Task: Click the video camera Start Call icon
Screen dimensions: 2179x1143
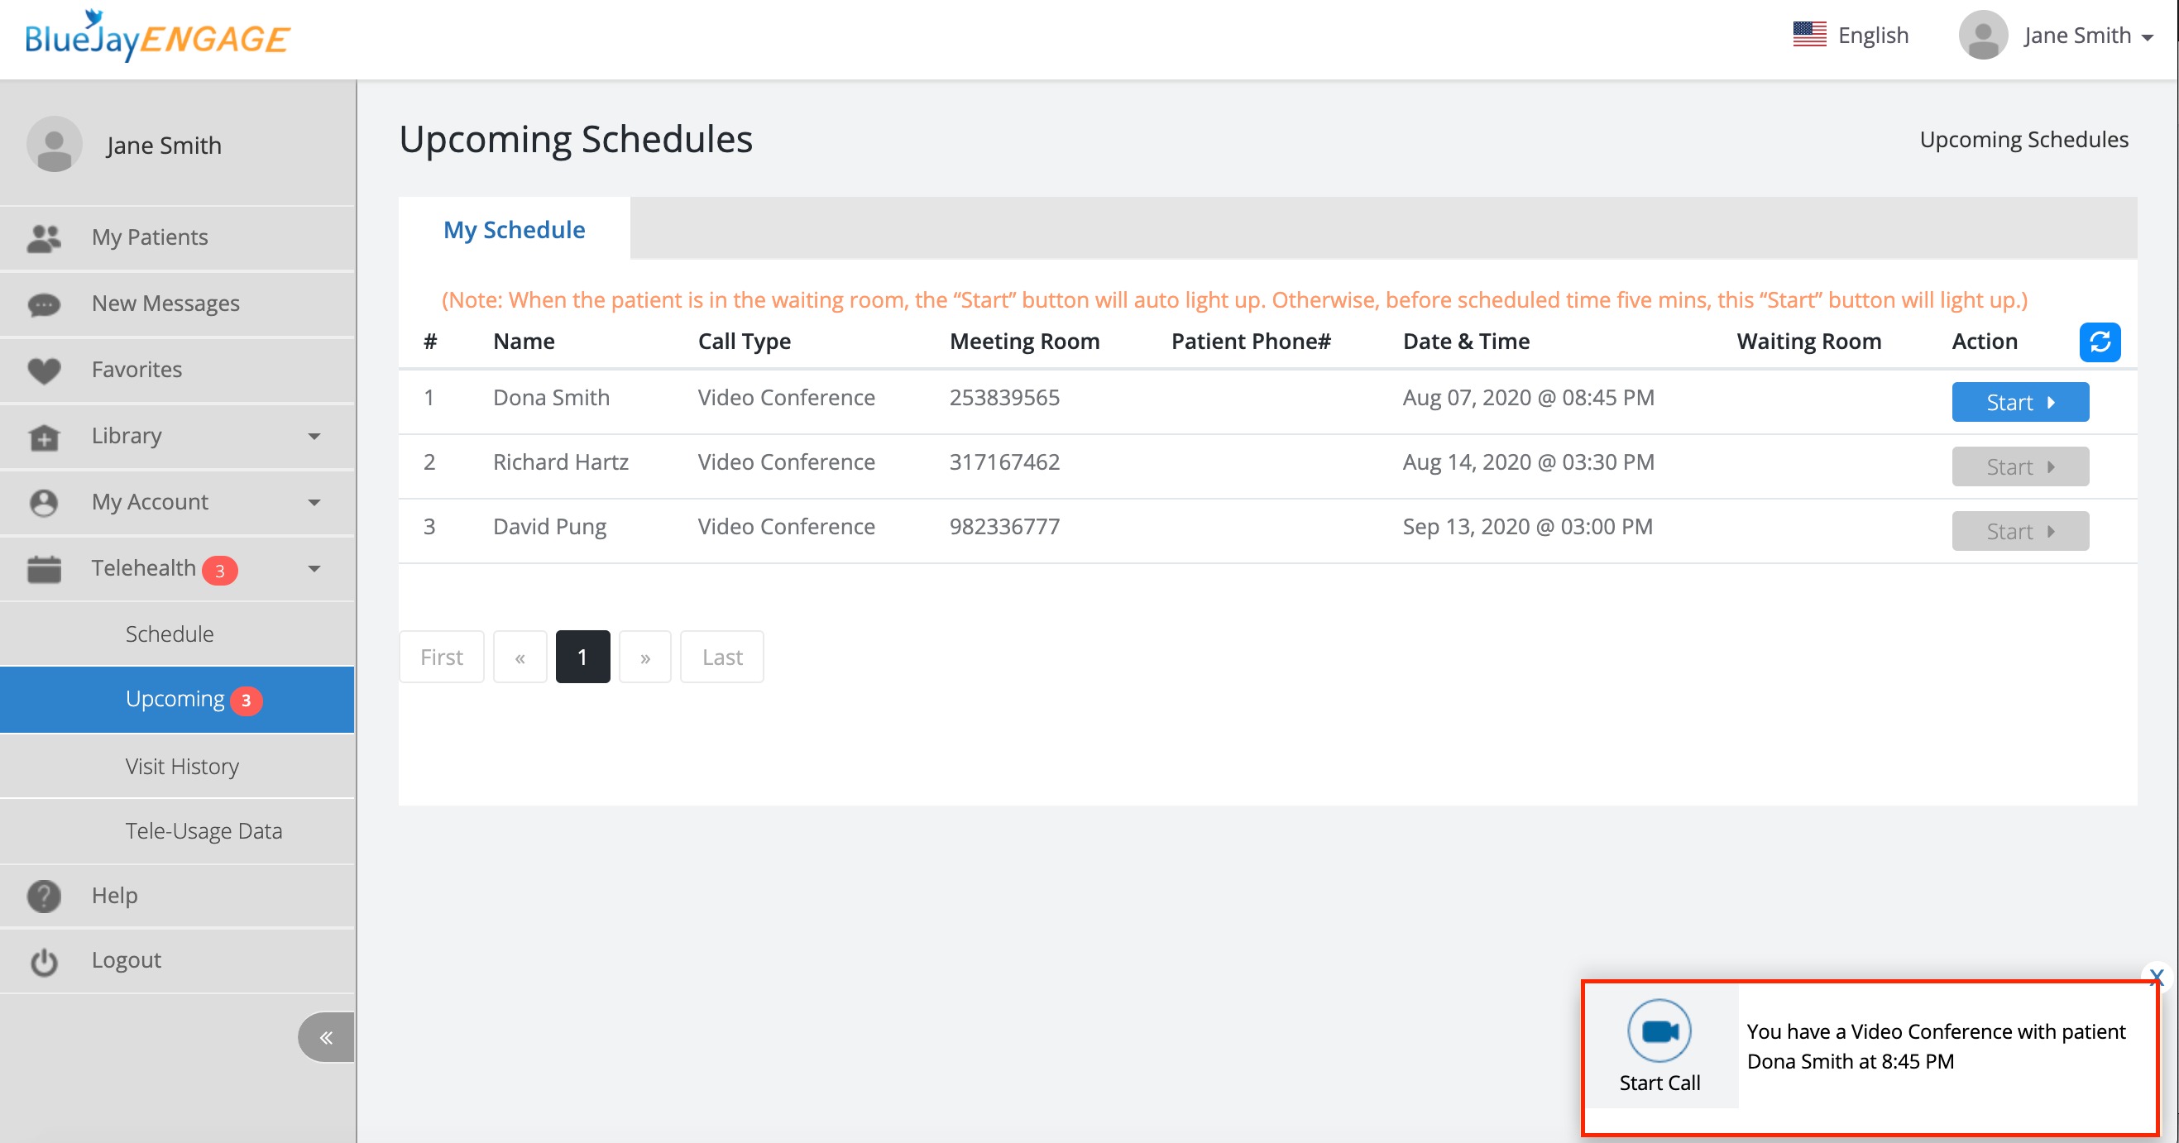Action: click(x=1659, y=1031)
